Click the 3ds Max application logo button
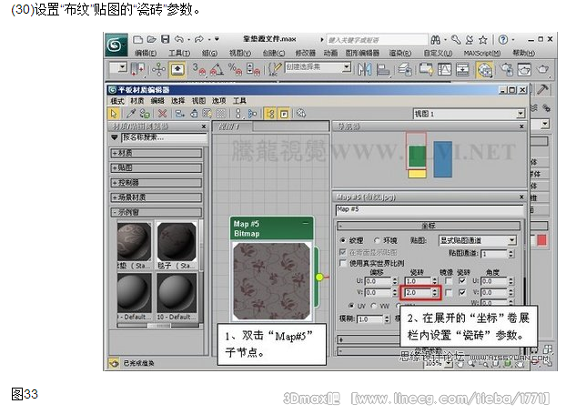Image resolution: width=576 pixels, height=414 pixels. [x=115, y=43]
